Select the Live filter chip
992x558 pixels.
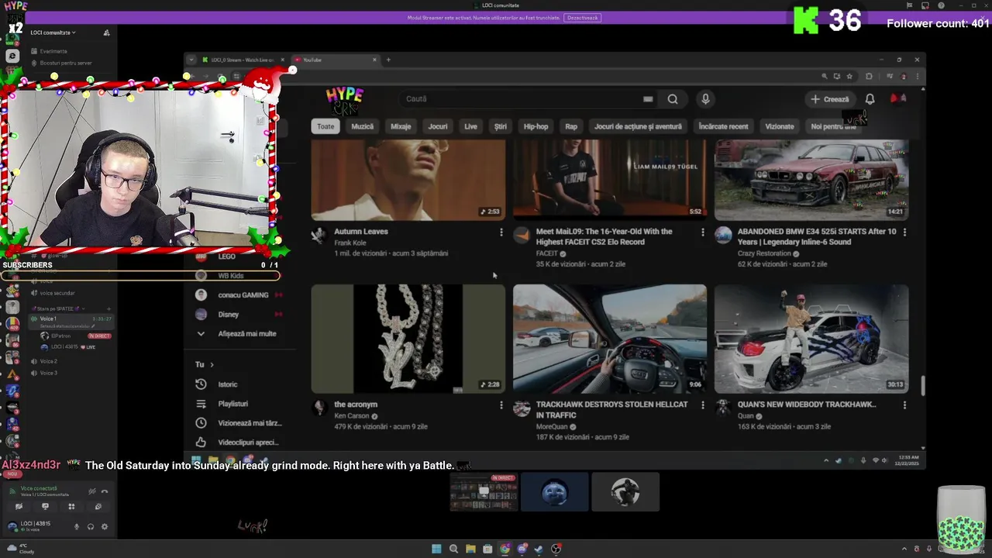pos(470,126)
